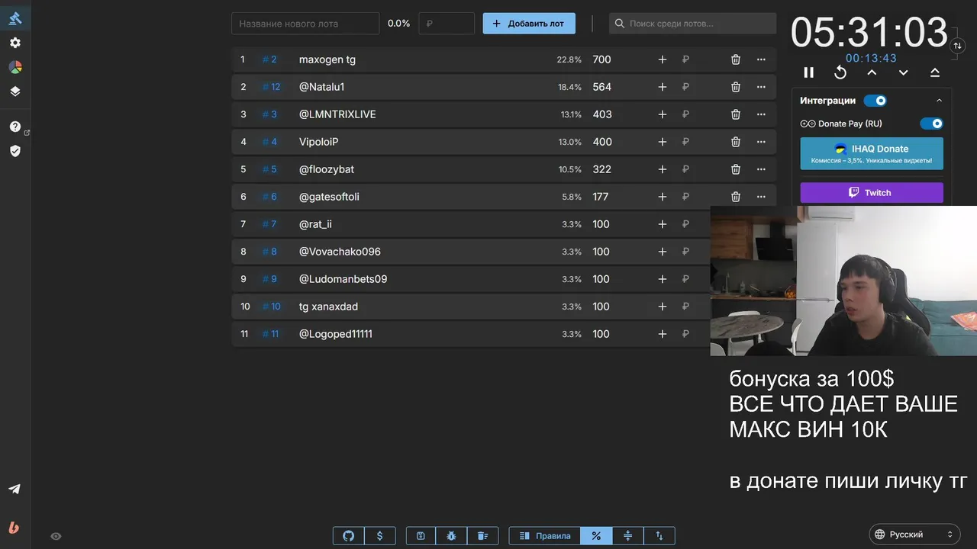
Task: Click the #10 id of tg xanaxdad
Action: [271, 307]
